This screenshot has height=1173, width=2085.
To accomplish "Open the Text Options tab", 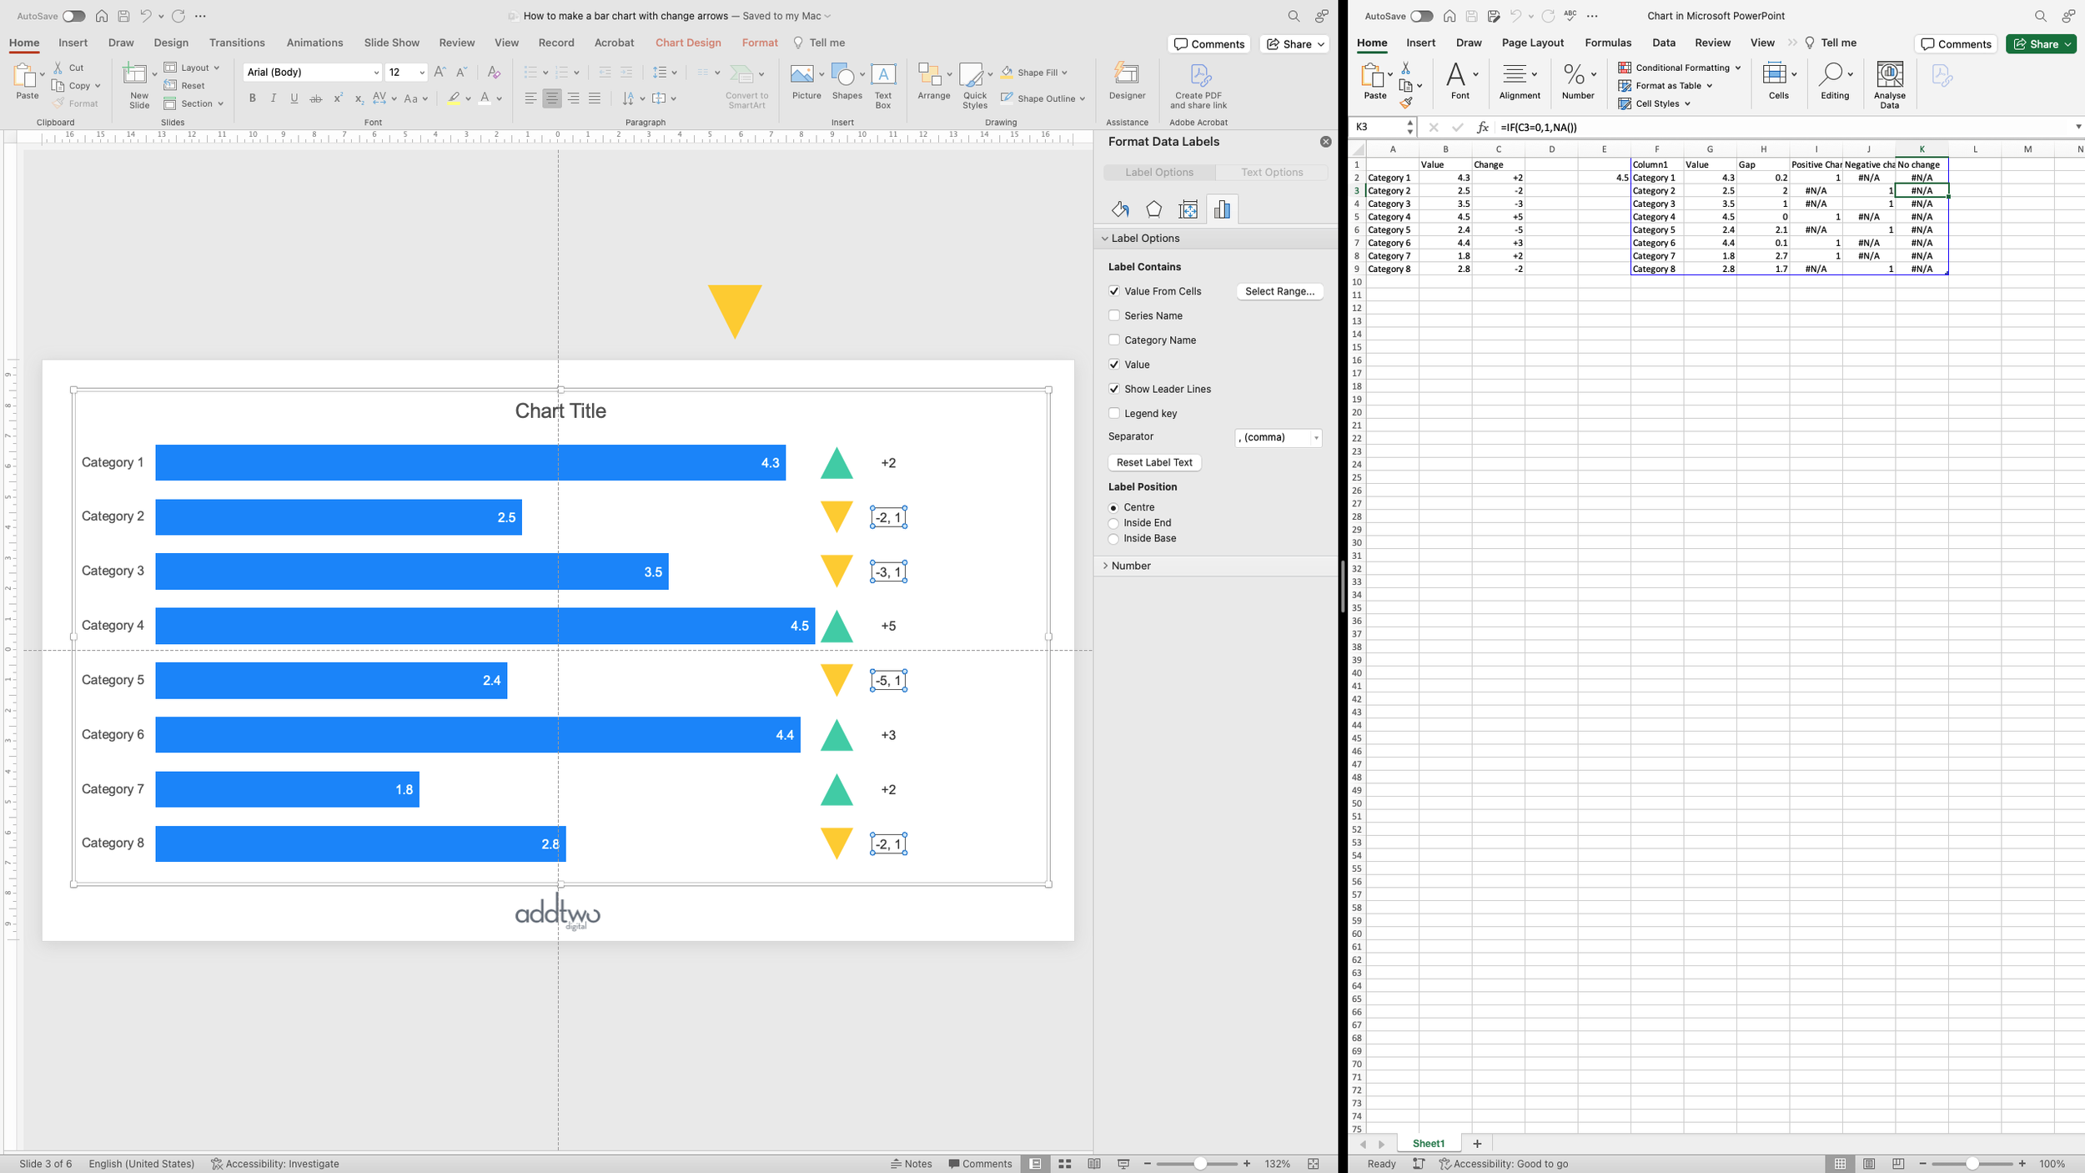I will [x=1271, y=172].
